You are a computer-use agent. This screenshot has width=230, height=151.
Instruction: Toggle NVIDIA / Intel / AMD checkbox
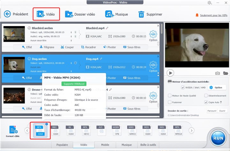[183, 88]
